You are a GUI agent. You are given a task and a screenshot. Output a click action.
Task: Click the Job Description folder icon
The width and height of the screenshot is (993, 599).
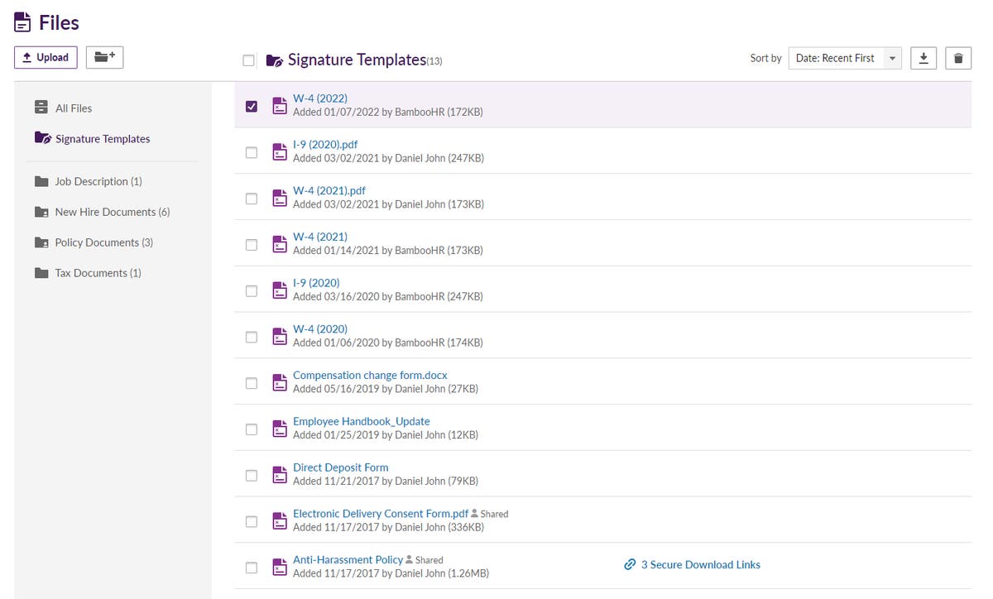coord(41,181)
